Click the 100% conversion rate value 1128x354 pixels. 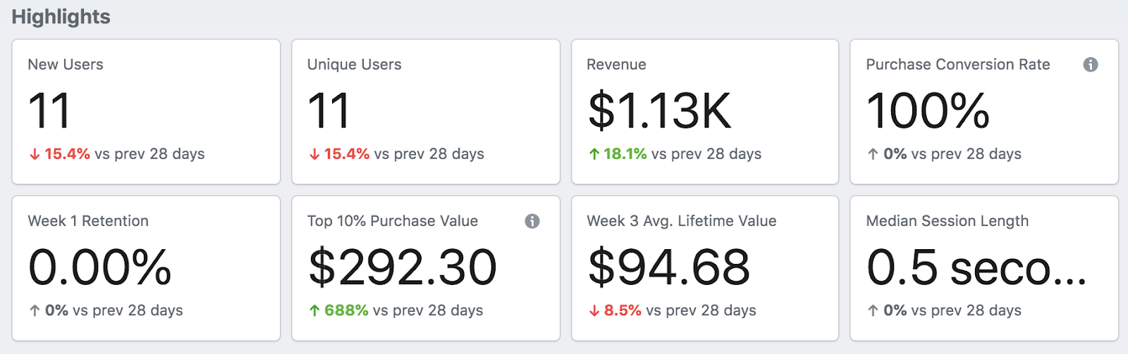tap(928, 110)
